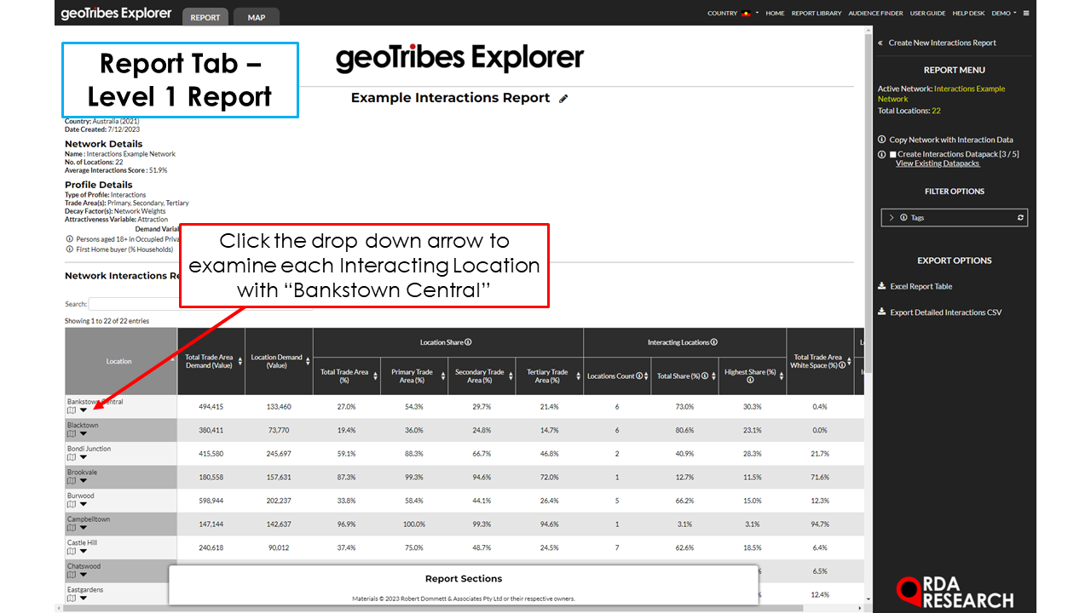Click the info icon inside the Tags filter
1091x613 pixels.
[903, 218]
